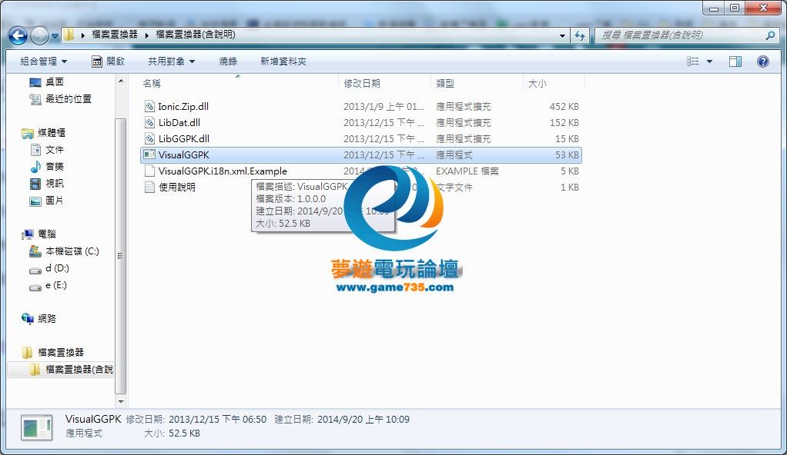Open 音樂 library in sidebar
787x455 pixels.
(x=54, y=166)
